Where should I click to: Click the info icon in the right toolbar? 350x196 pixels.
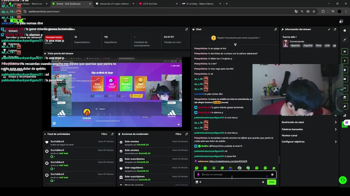point(345,30)
